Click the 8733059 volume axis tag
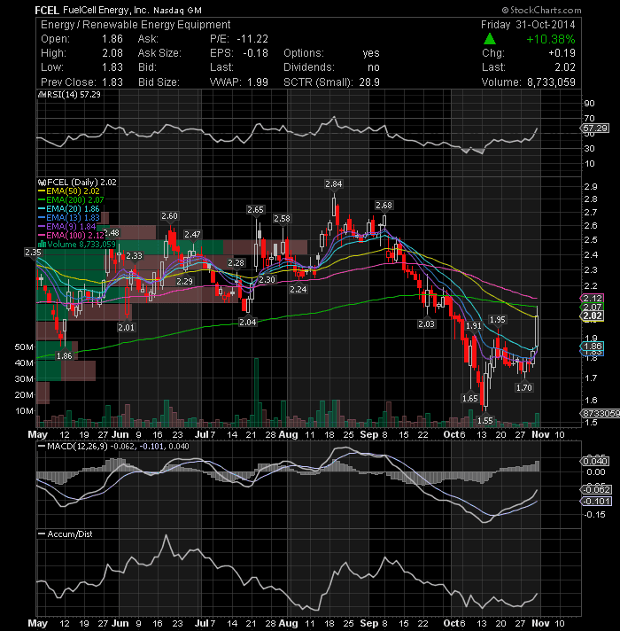620x631 pixels. [600, 413]
